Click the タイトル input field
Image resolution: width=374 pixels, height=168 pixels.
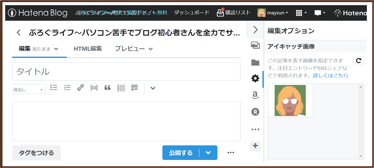(126, 72)
